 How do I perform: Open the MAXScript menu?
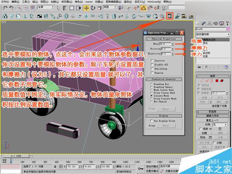[154, 2]
